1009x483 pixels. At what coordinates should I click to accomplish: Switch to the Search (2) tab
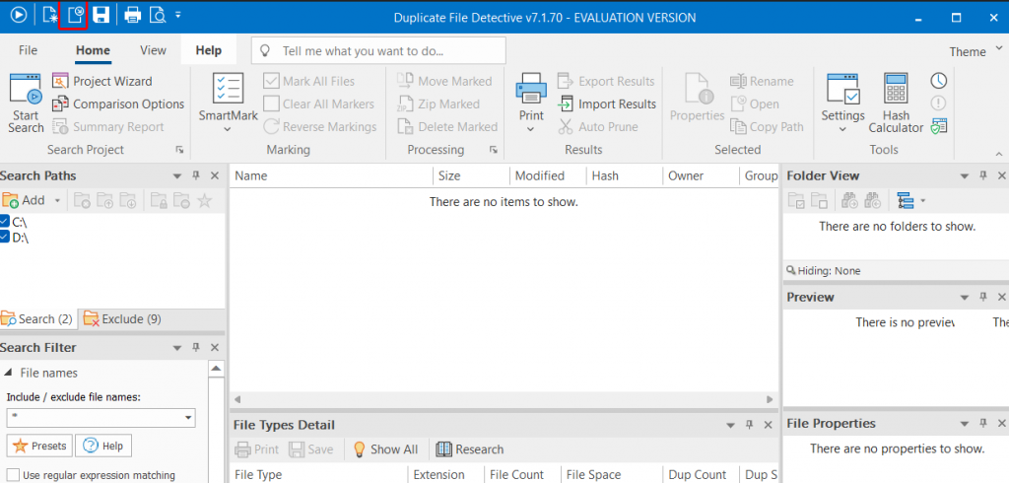tap(38, 318)
